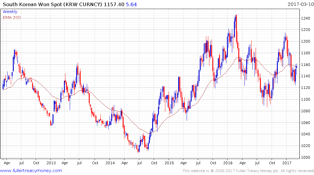Image resolution: width=314 pixels, height=175 pixels.
Task: Click the 1020 price axis label
Action: pos(306,146)
